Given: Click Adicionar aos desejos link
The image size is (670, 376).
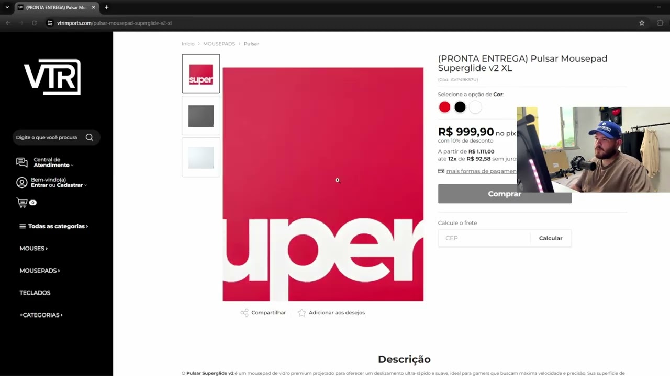Looking at the screenshot, I should click(337, 313).
